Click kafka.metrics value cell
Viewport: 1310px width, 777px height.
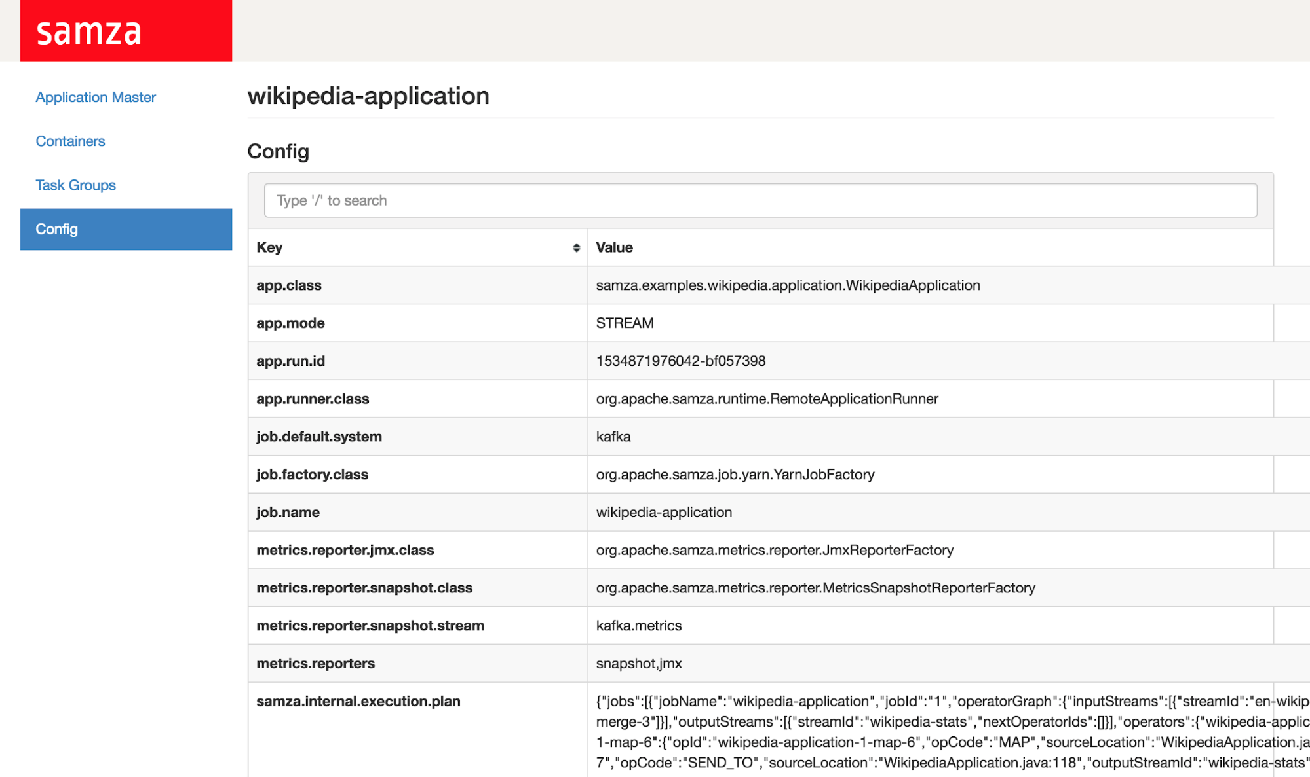(x=638, y=626)
